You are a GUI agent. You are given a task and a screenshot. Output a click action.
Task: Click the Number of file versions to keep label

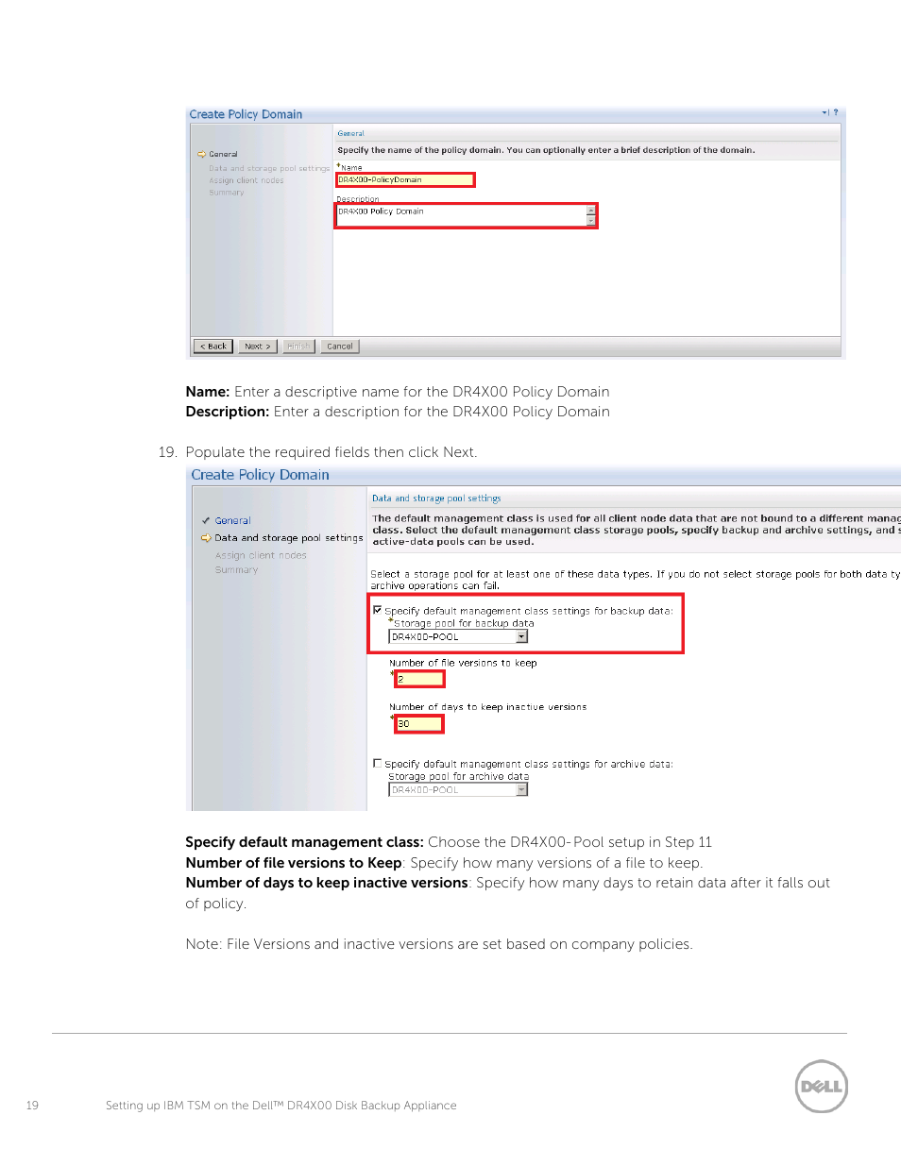tap(463, 663)
